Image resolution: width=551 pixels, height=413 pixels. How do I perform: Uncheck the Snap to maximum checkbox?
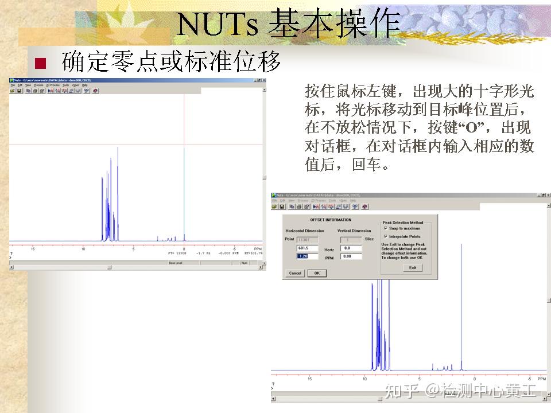tap(385, 228)
